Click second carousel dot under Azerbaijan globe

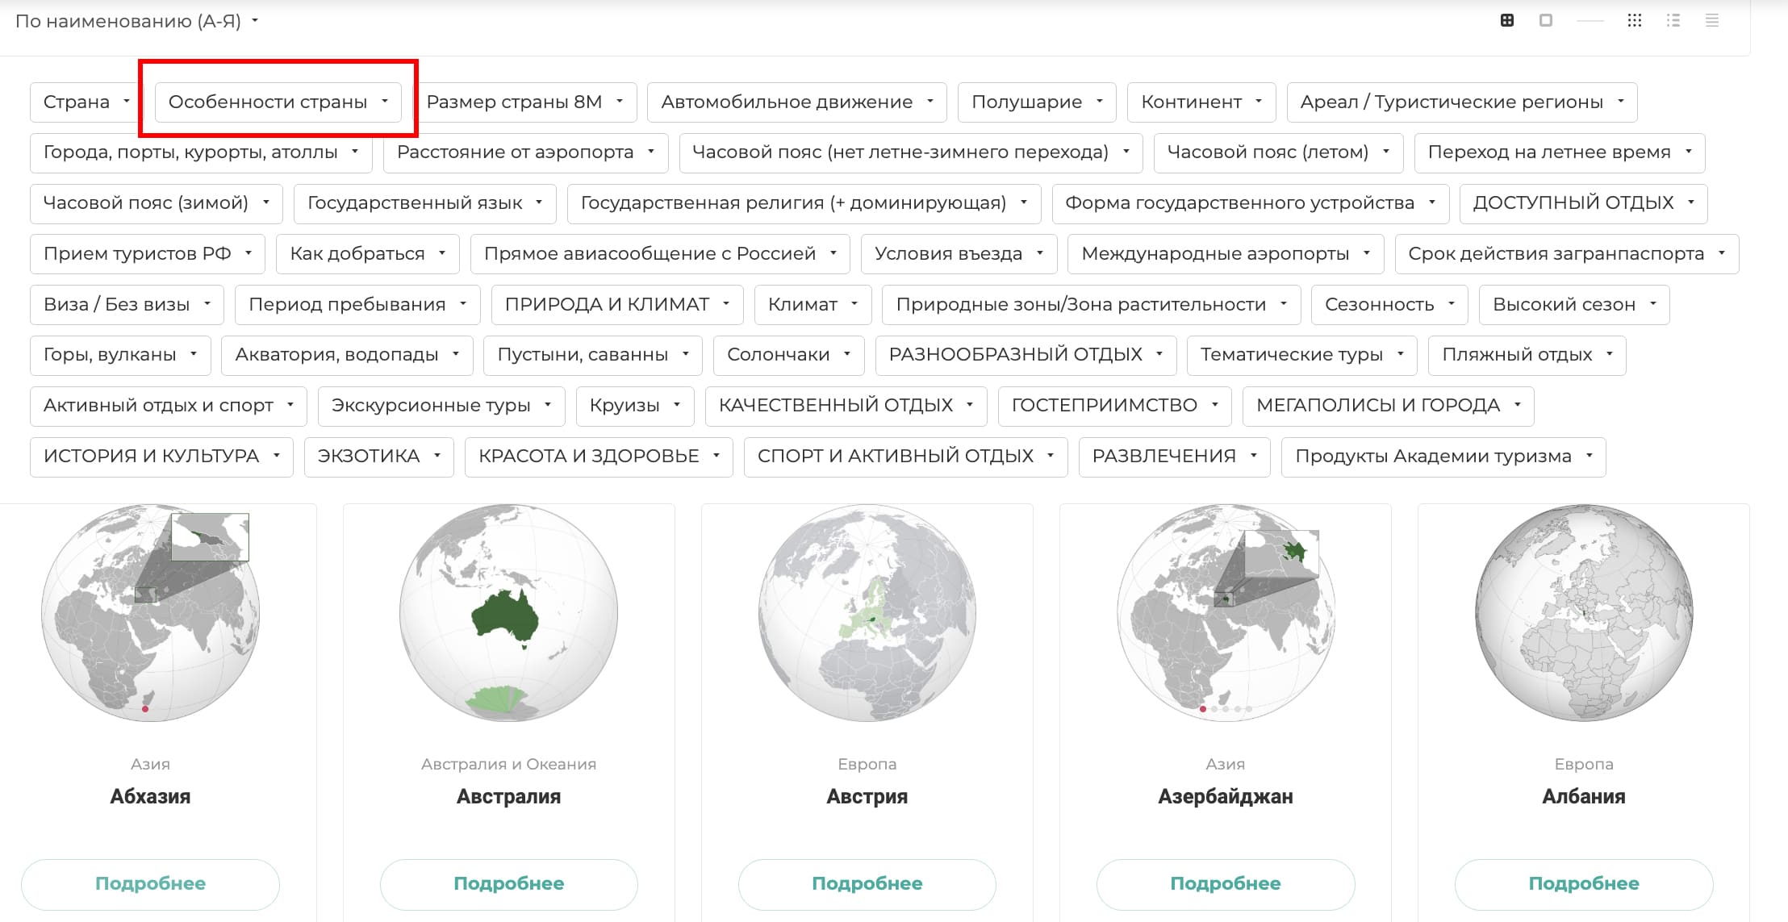pyautogui.click(x=1214, y=709)
